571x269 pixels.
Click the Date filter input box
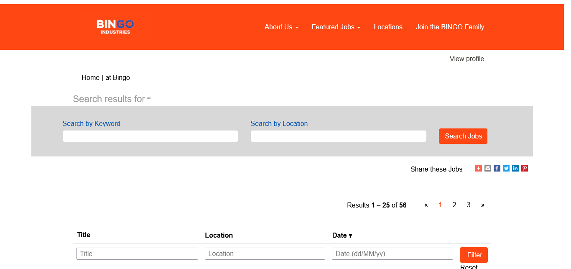[x=392, y=254]
